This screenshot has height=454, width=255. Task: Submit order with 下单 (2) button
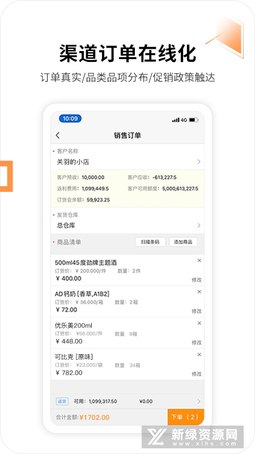click(x=186, y=417)
